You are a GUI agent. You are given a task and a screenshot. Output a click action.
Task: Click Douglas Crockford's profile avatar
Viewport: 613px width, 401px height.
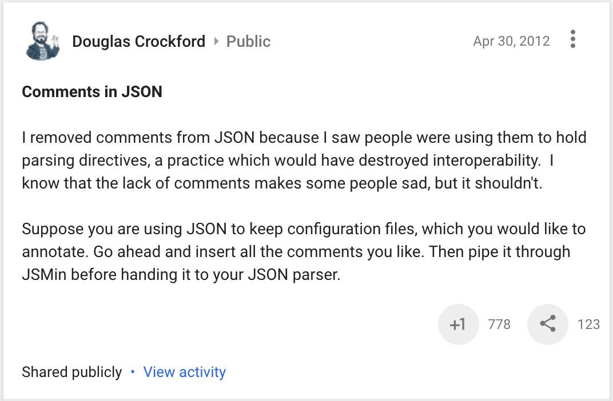(x=42, y=41)
